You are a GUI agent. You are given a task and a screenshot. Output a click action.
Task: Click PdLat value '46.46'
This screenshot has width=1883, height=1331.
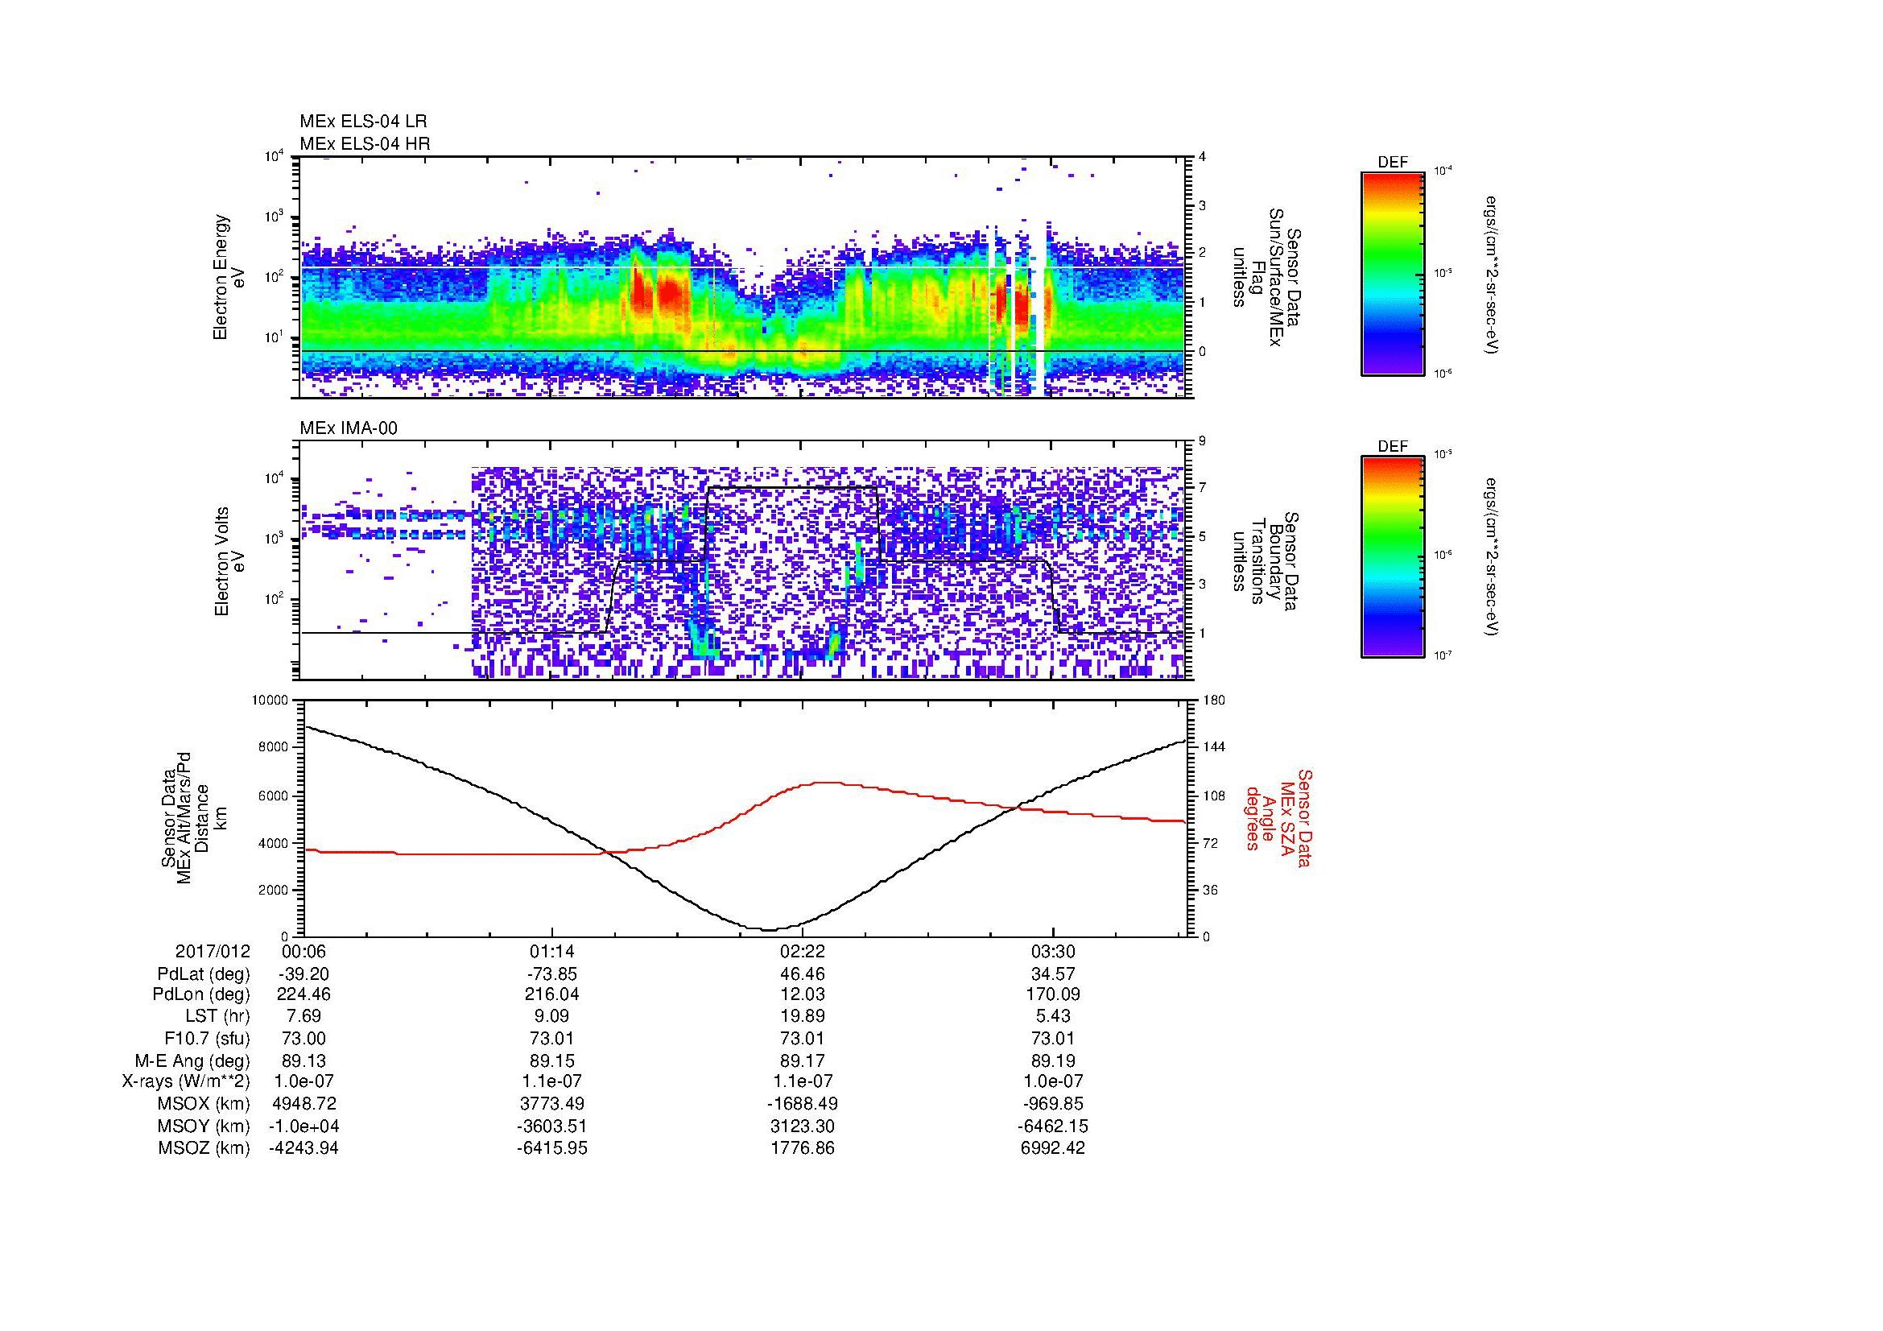point(802,974)
